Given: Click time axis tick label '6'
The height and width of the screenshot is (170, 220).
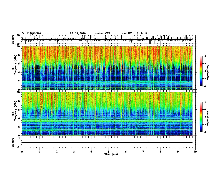Looking at the screenshot, I should 126,152.
